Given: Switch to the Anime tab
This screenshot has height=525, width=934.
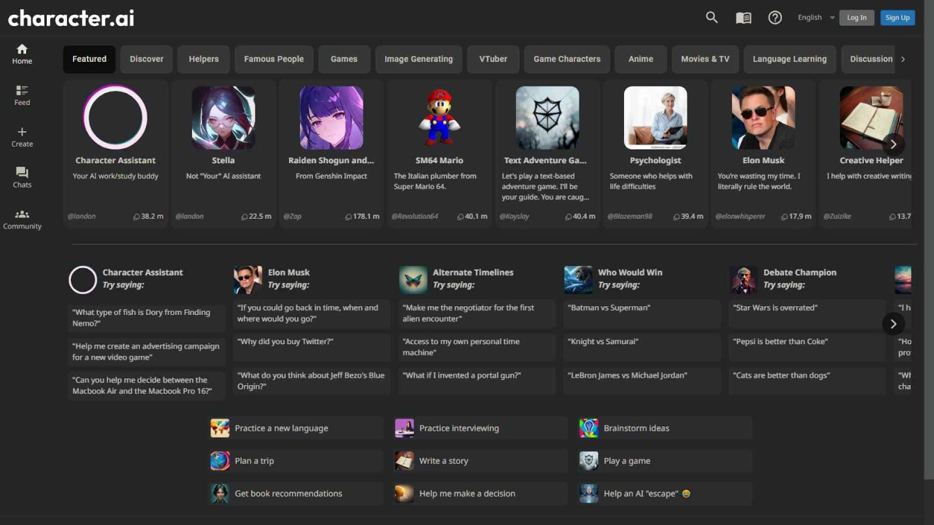Looking at the screenshot, I should click(x=641, y=59).
